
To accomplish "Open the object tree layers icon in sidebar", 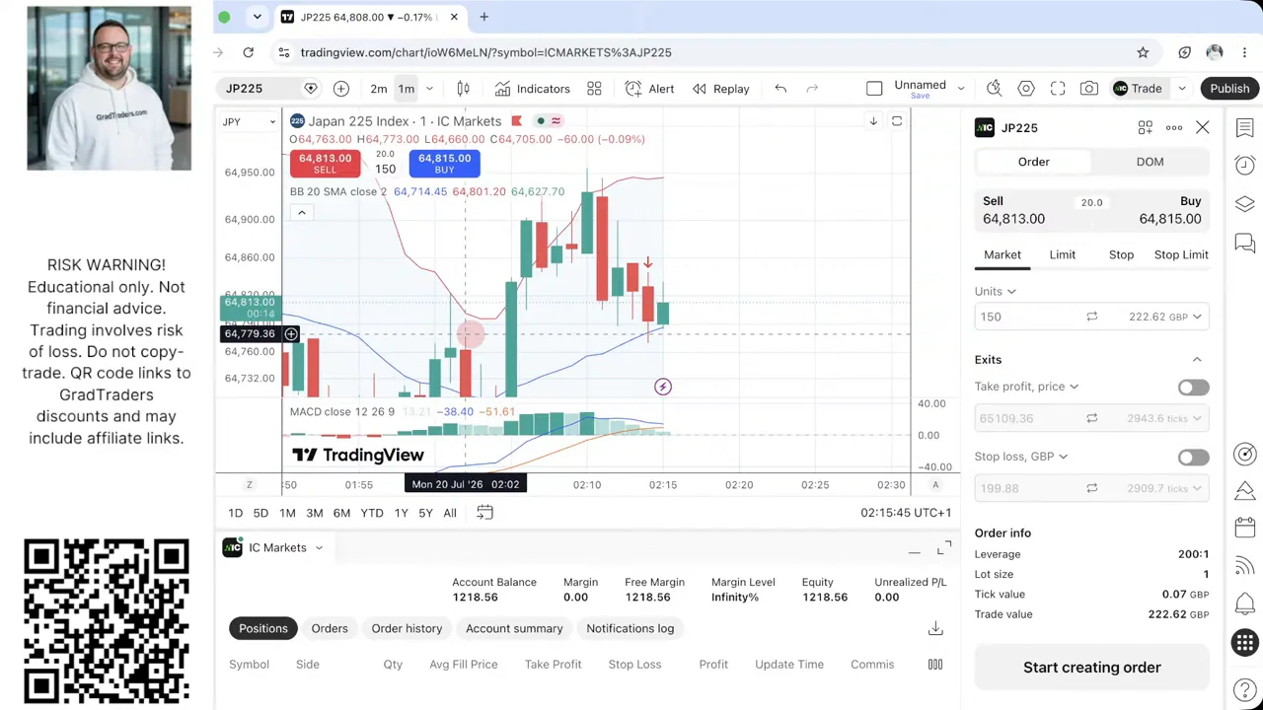I will 1244,204.
